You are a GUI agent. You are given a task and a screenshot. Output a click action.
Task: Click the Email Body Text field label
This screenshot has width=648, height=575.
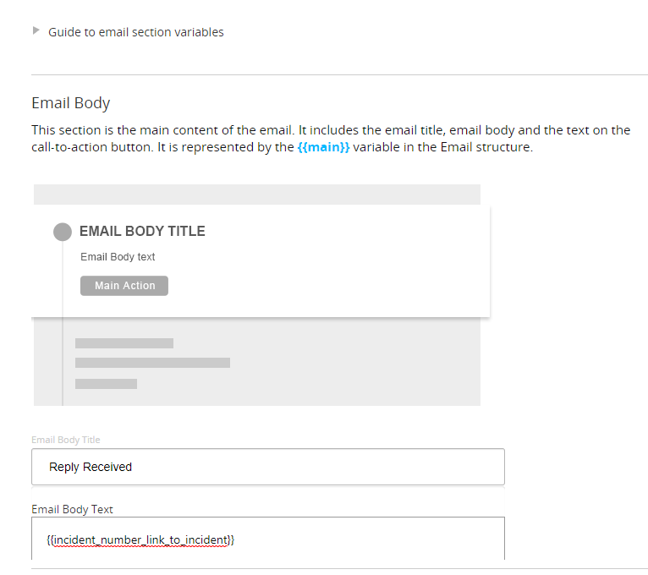[72, 509]
